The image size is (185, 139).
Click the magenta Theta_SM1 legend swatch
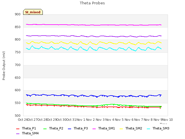[x=94, y=129]
